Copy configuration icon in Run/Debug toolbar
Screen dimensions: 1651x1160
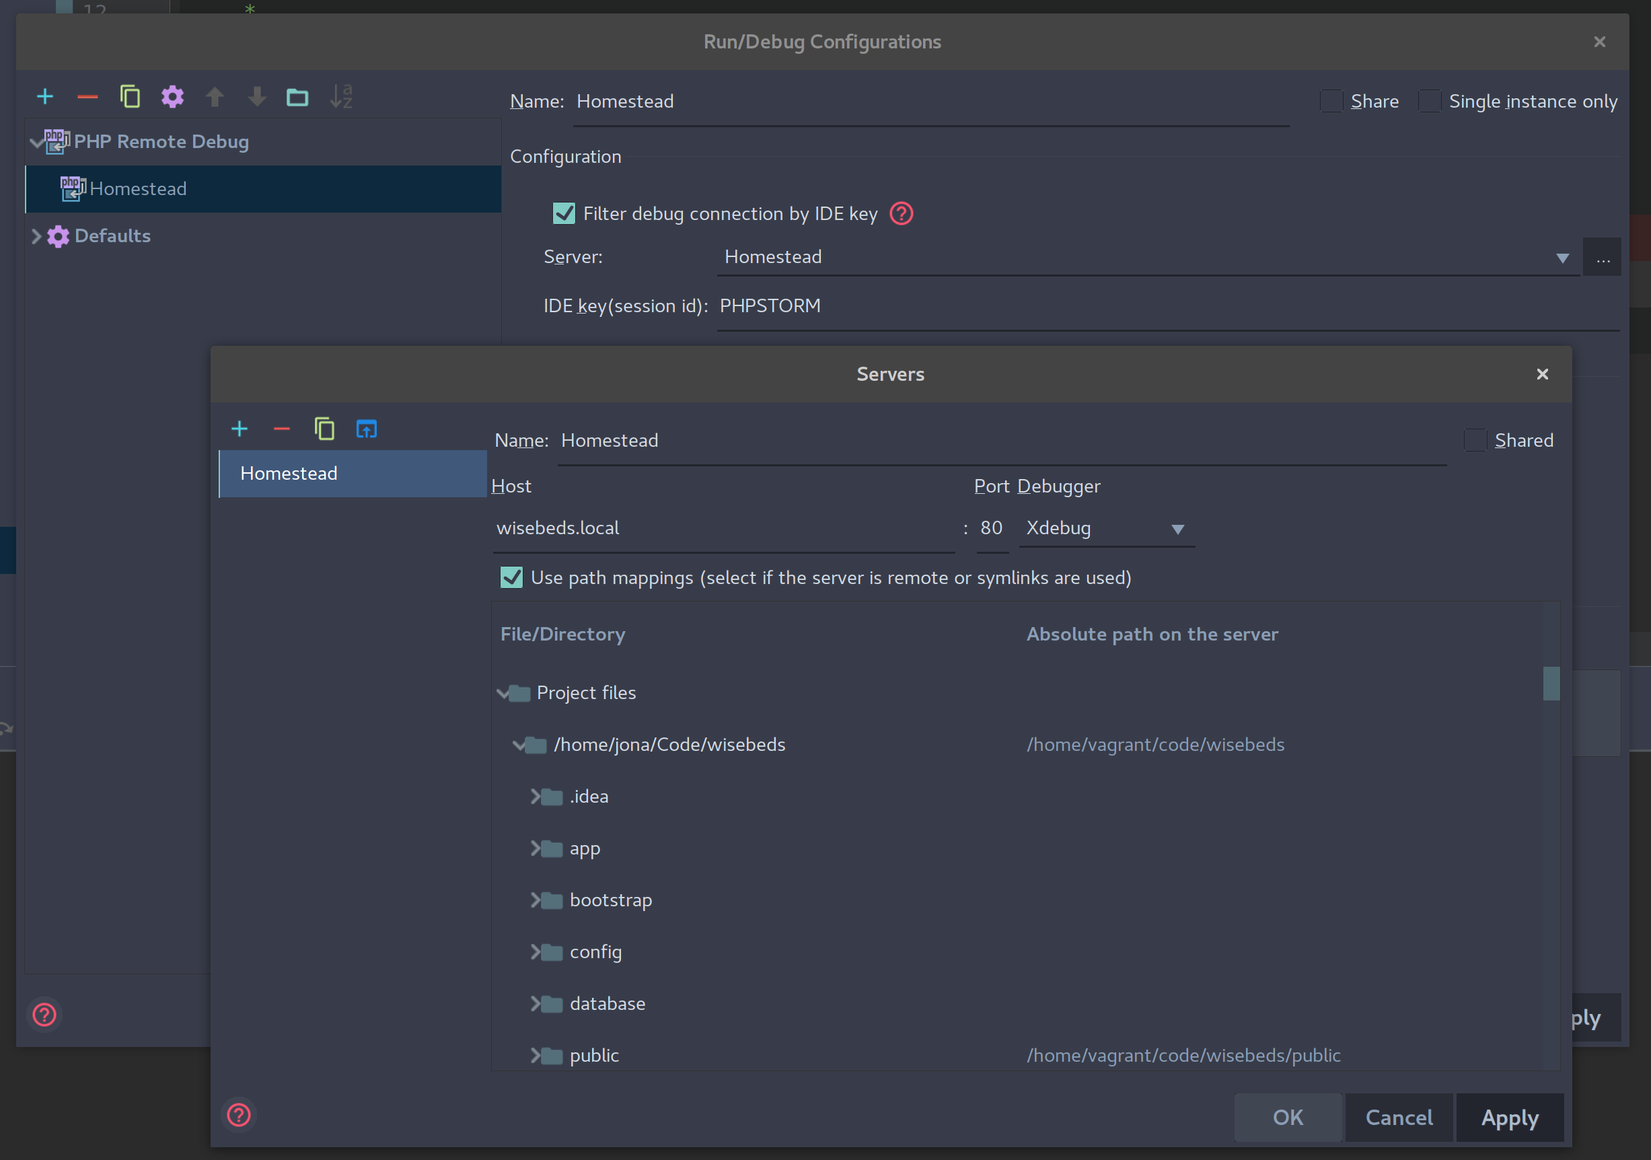(x=129, y=96)
